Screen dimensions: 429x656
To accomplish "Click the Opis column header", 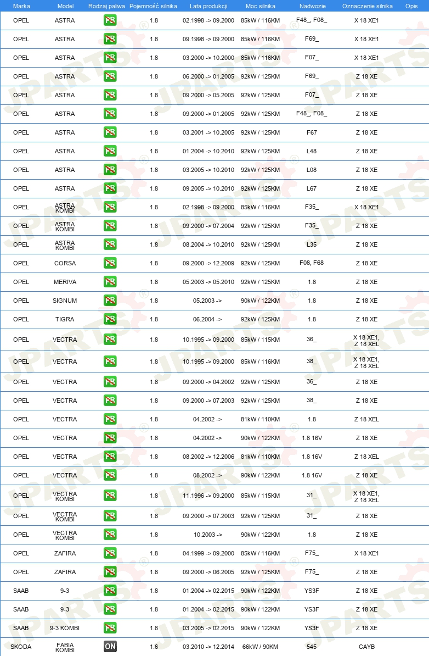I will point(411,6).
